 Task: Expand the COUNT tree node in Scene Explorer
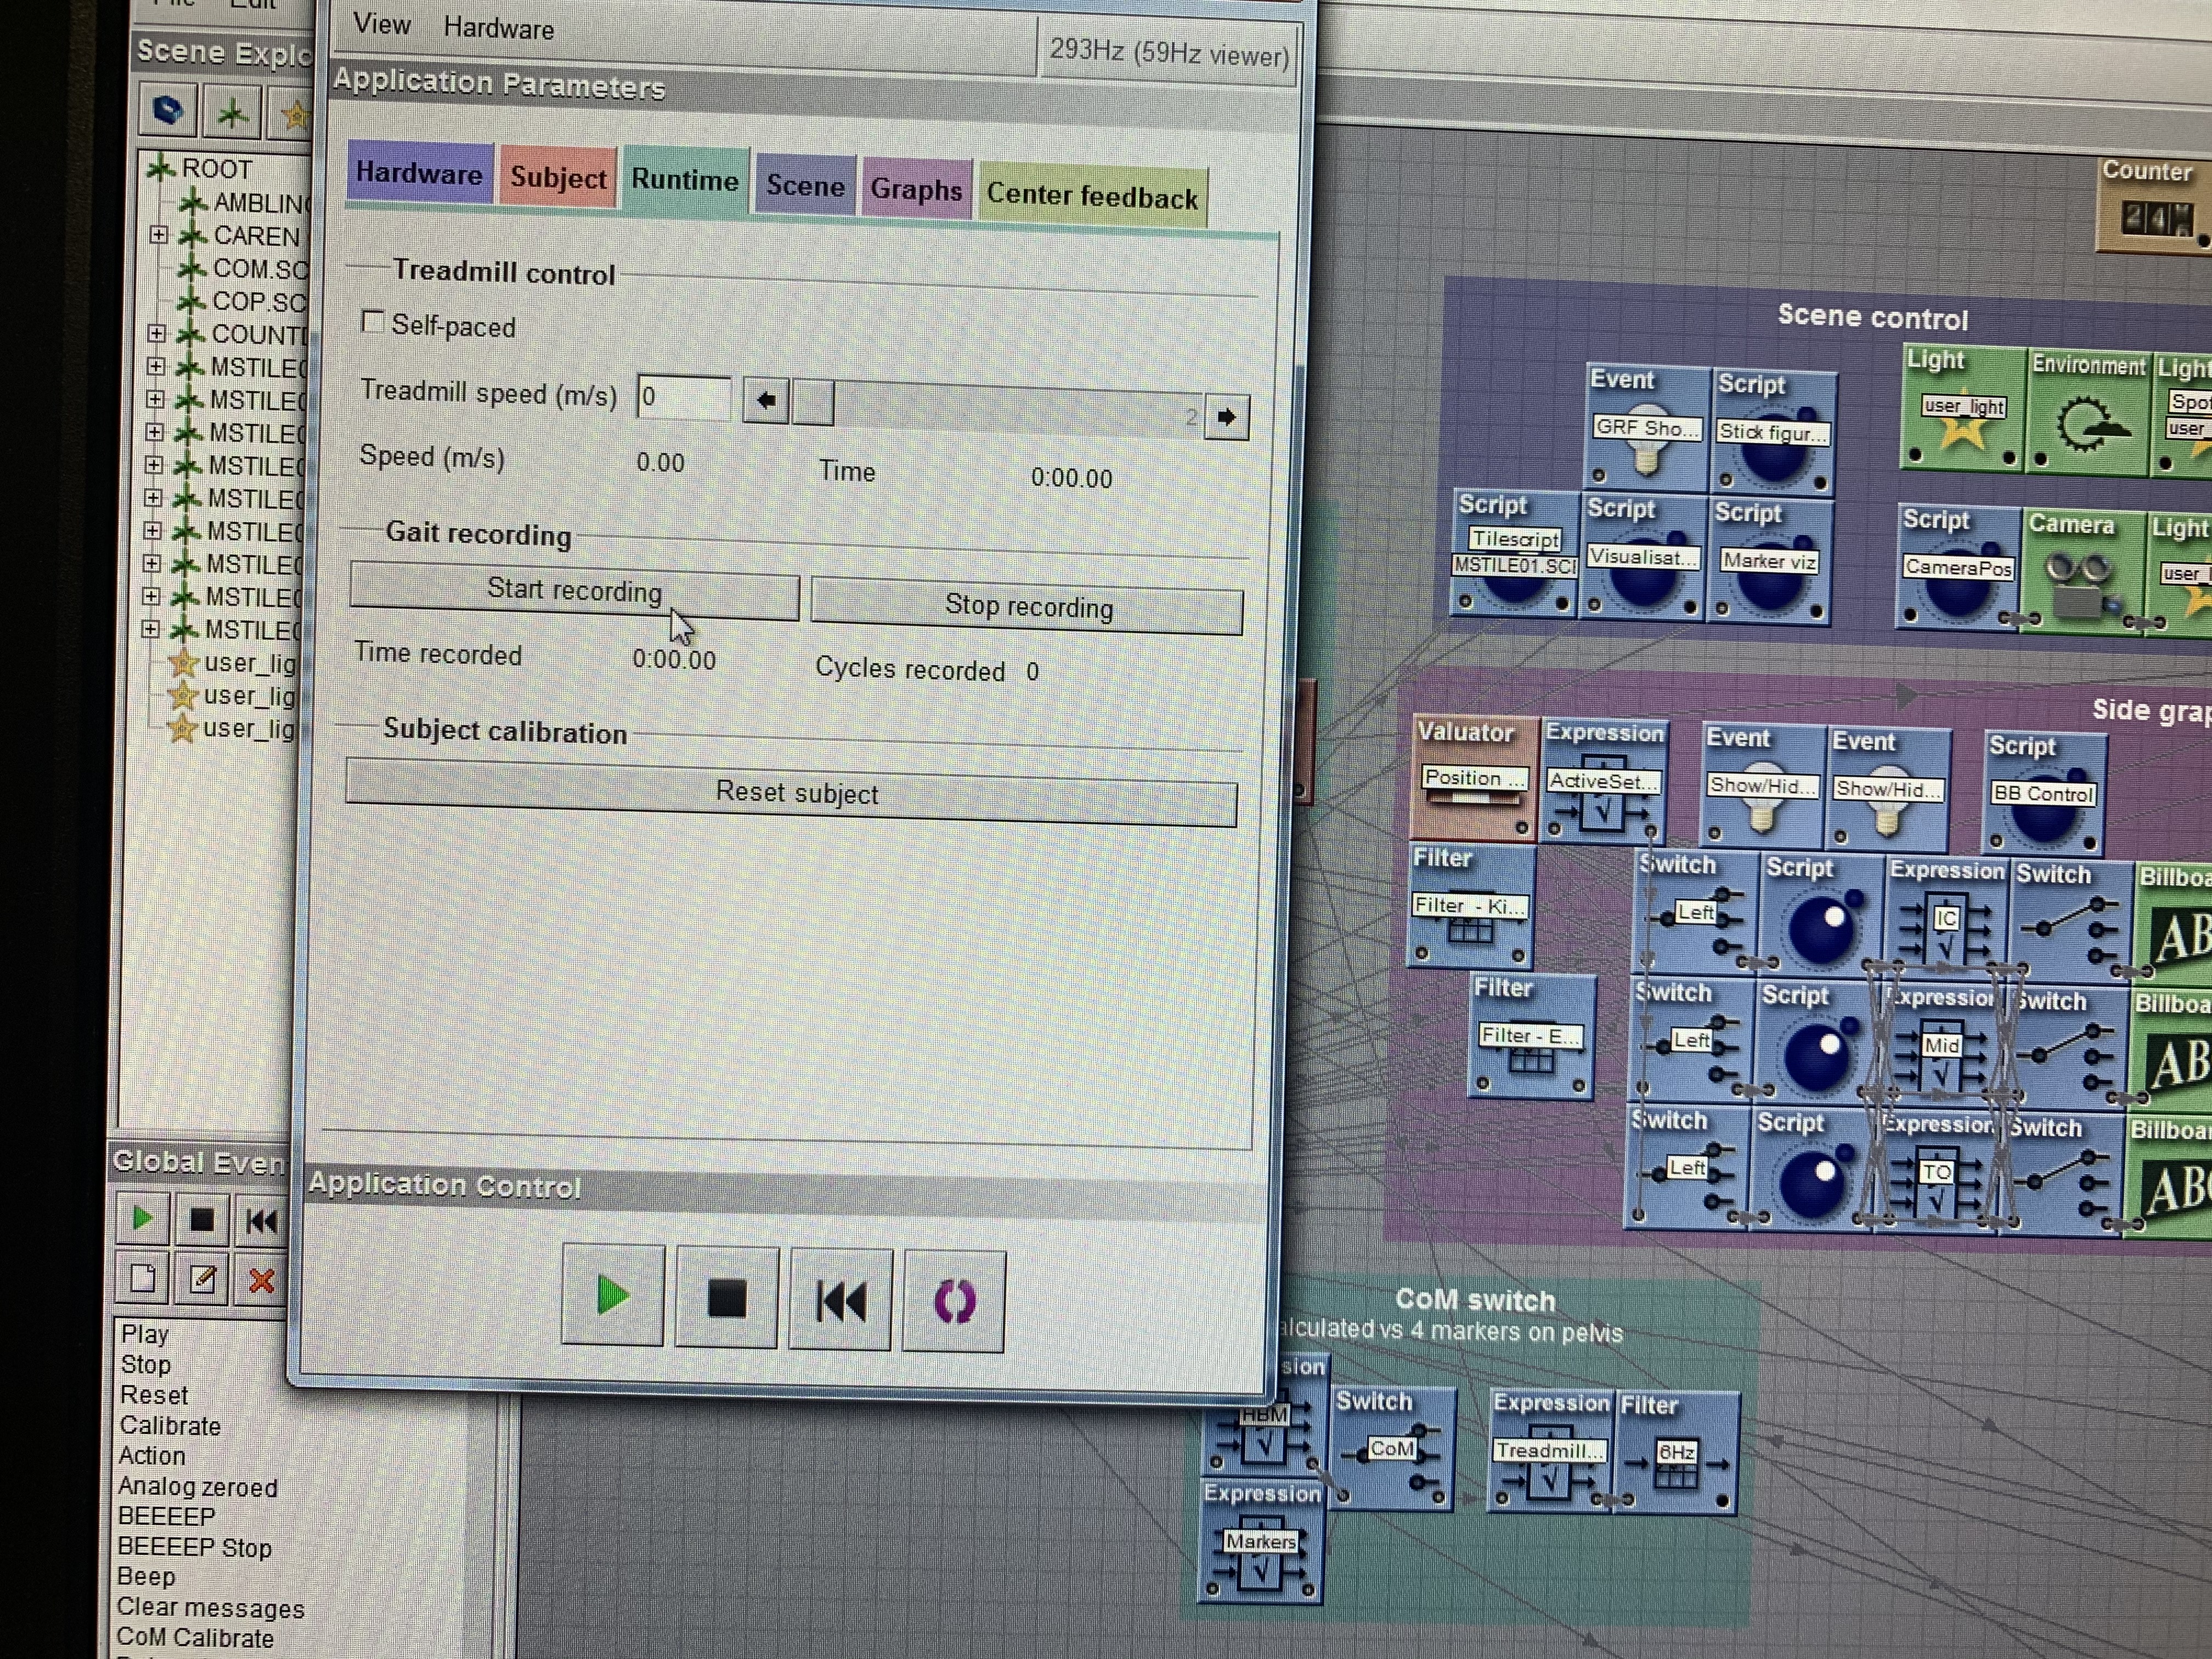tap(156, 333)
